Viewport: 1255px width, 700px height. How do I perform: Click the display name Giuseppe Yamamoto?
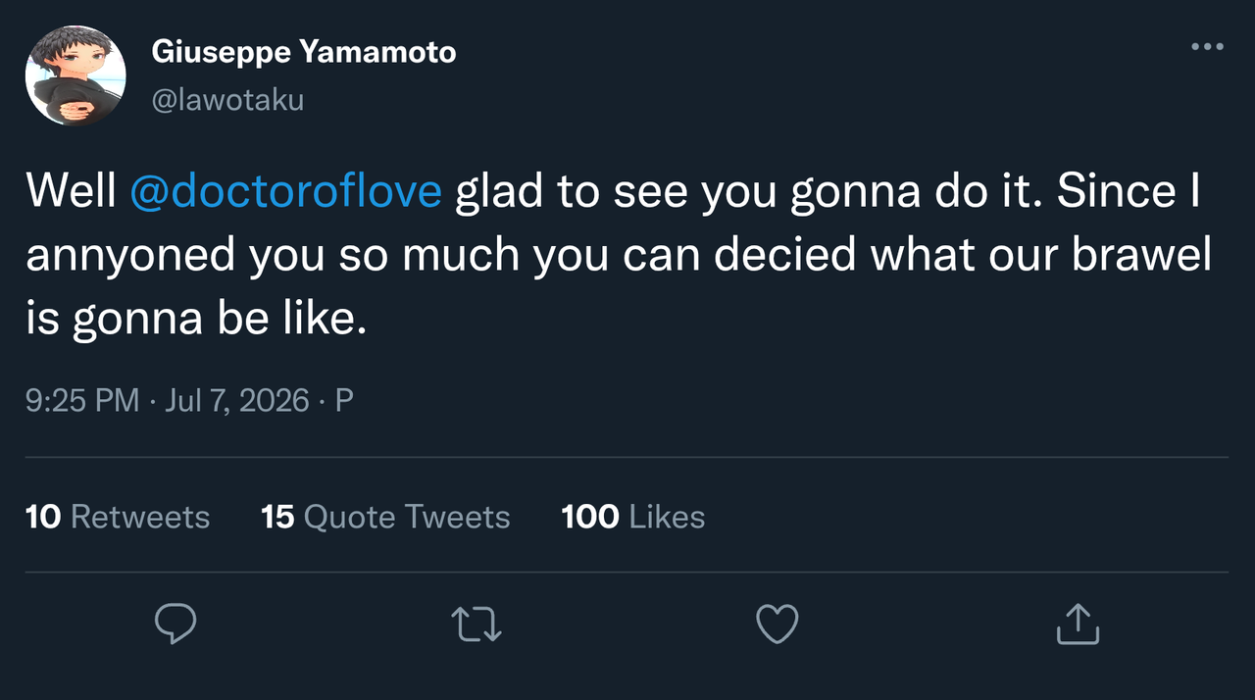click(303, 52)
